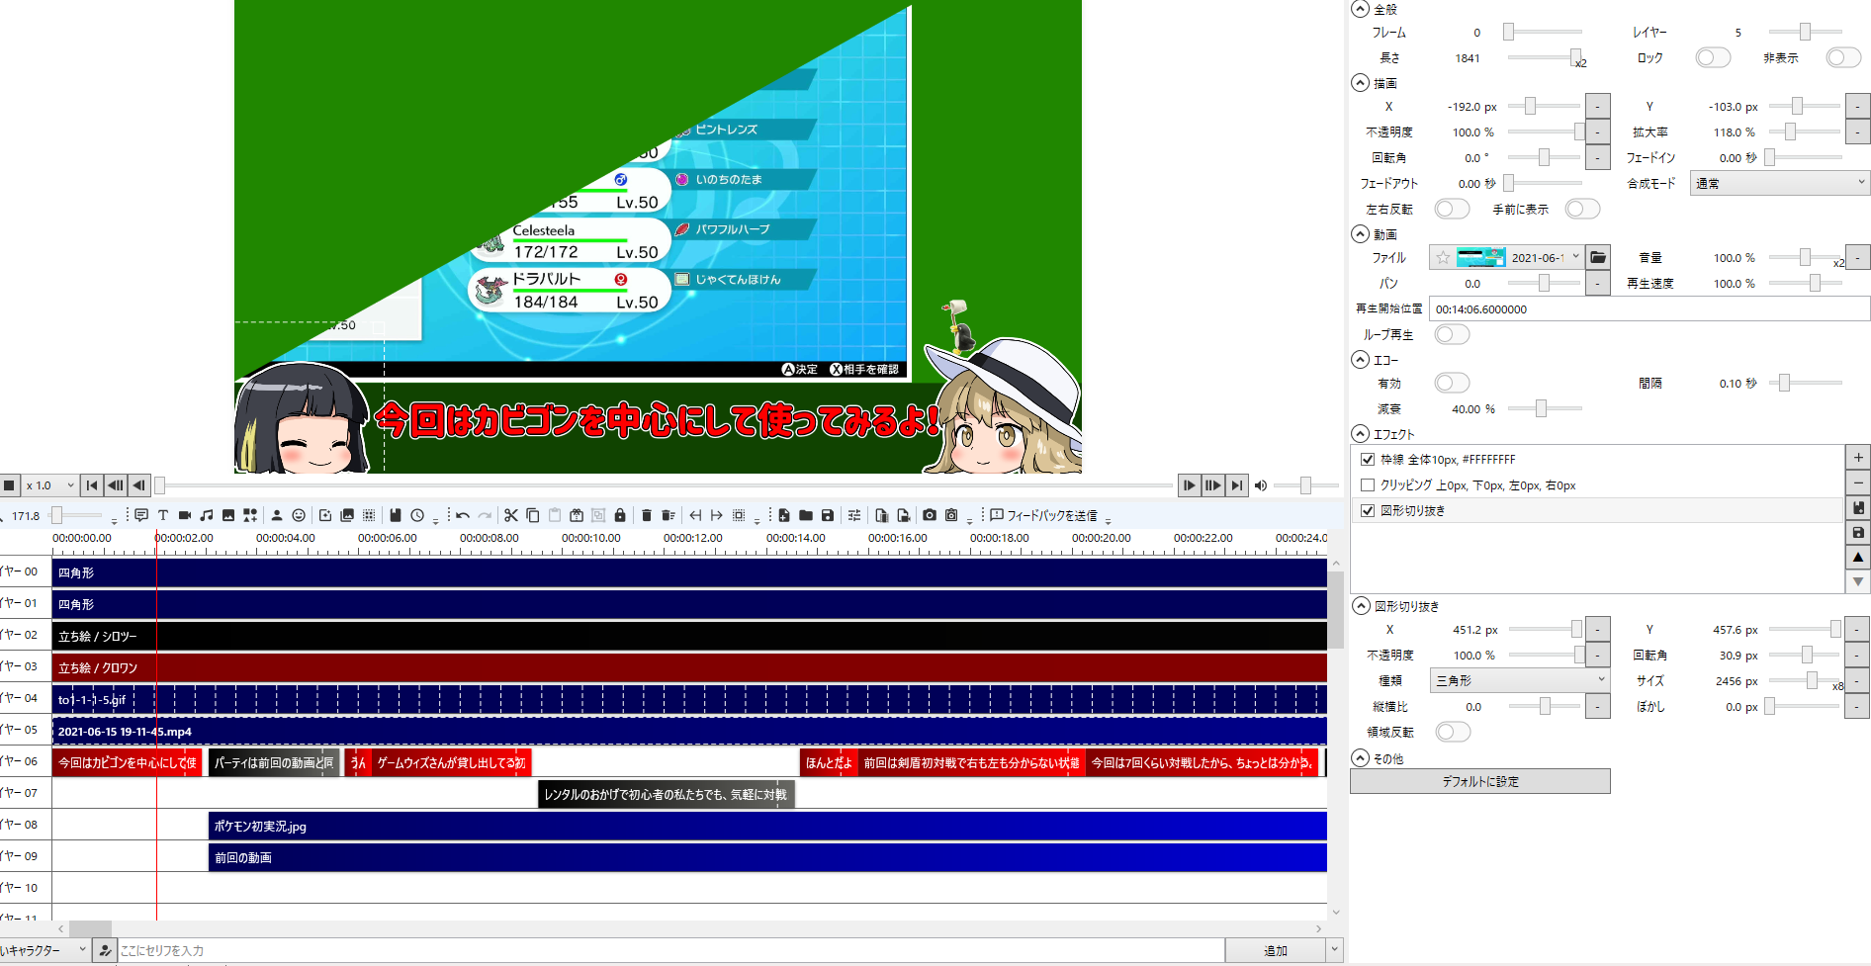
Task: Click the 再生開始位置 time input field
Action: 1649,308
